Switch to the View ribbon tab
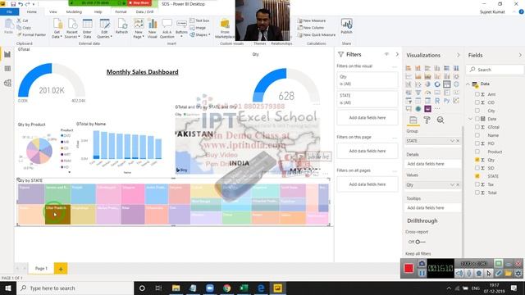This screenshot has height=295, width=525. tap(52, 11)
